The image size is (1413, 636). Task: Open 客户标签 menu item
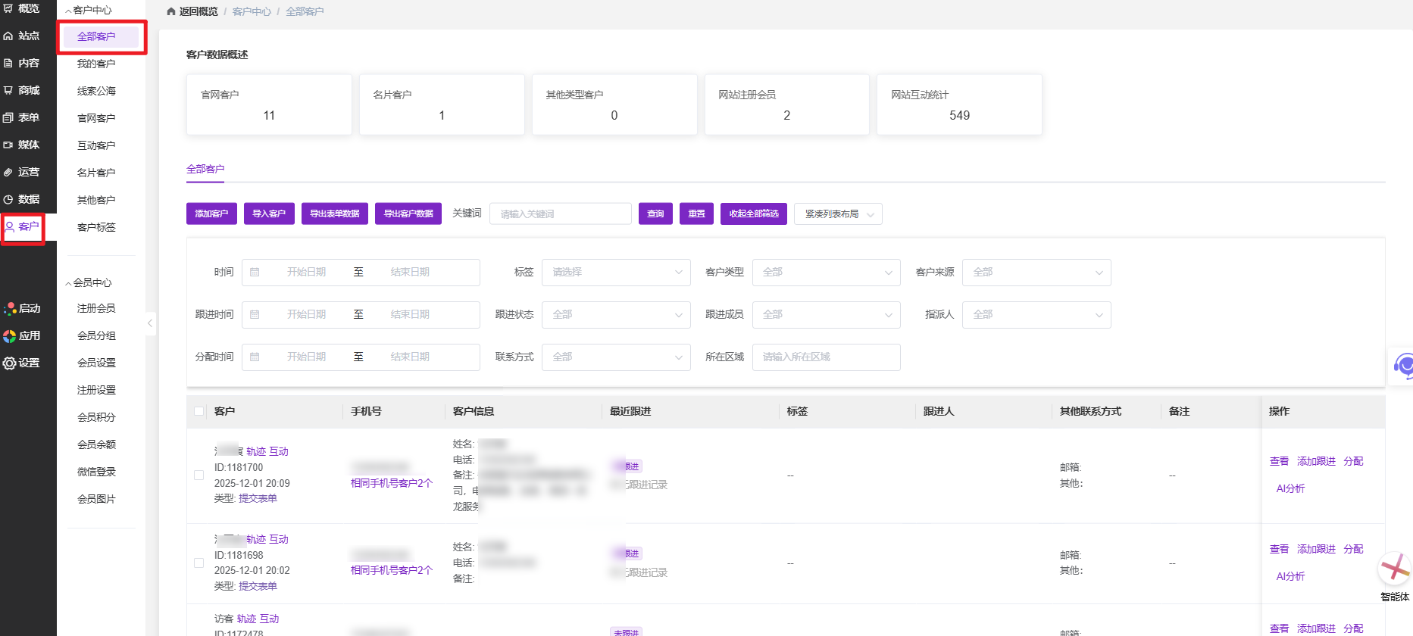tap(96, 228)
